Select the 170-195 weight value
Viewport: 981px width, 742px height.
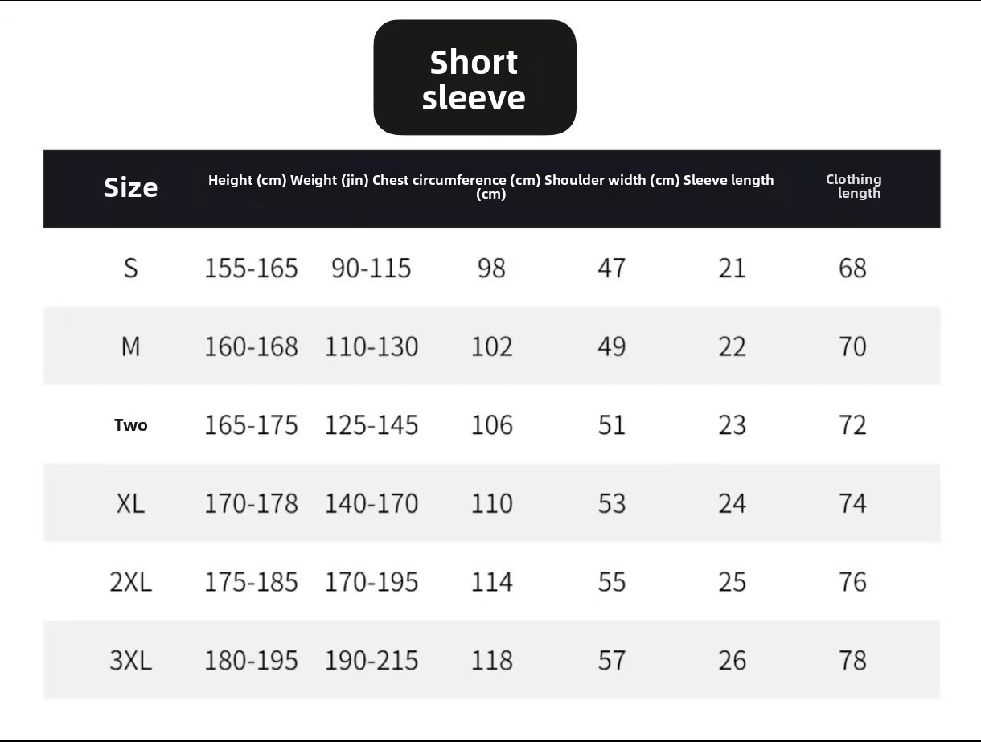click(x=371, y=582)
